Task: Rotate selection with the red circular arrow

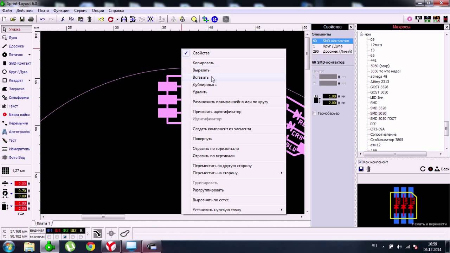Action: tap(111, 19)
